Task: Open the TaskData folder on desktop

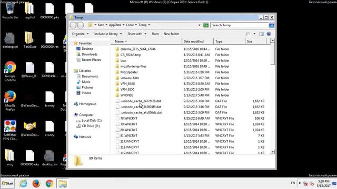Action: point(29,40)
